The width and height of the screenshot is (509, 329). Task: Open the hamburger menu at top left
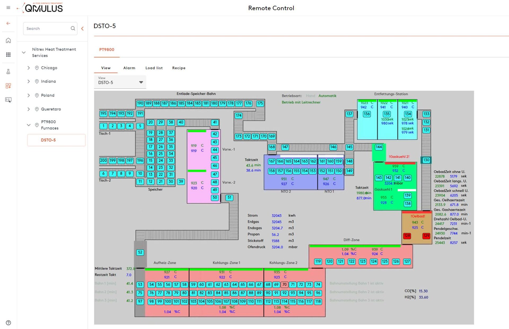[x=8, y=7]
